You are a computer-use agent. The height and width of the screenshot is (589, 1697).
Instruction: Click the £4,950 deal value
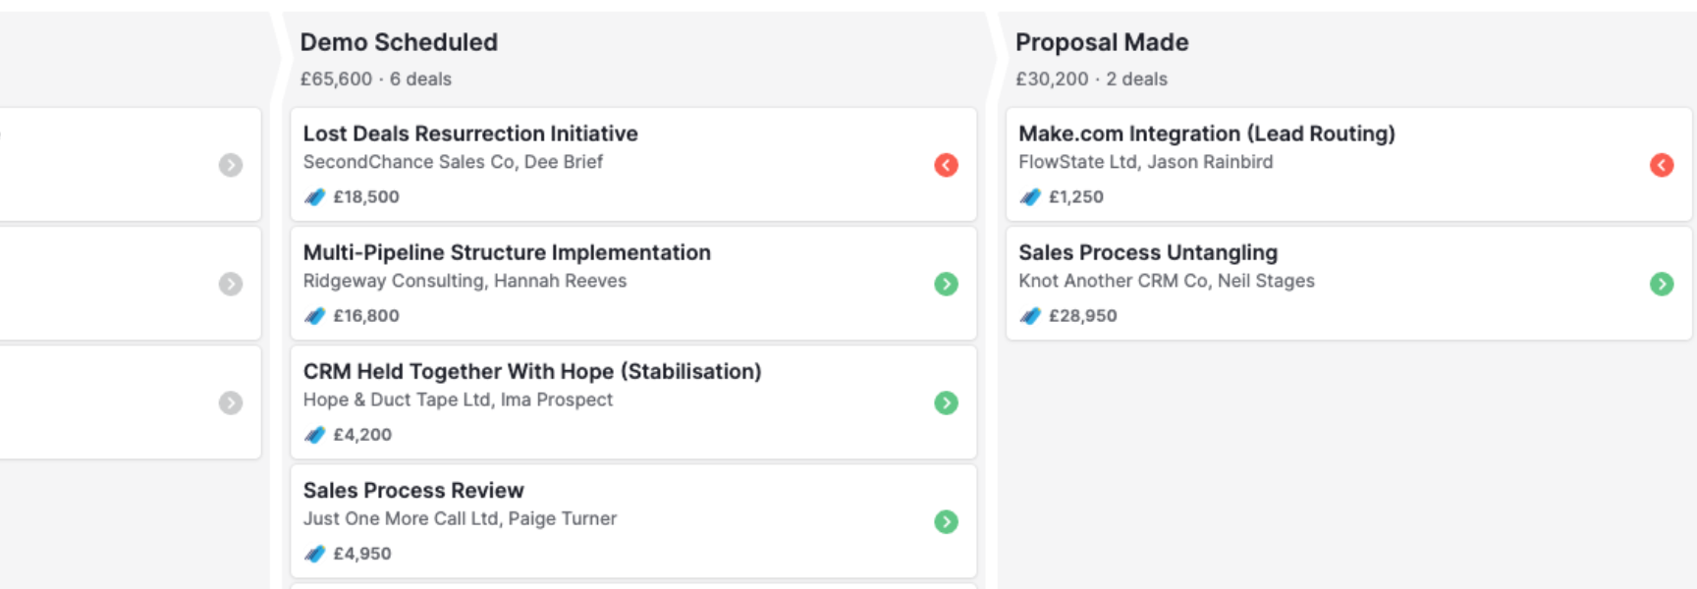[362, 554]
